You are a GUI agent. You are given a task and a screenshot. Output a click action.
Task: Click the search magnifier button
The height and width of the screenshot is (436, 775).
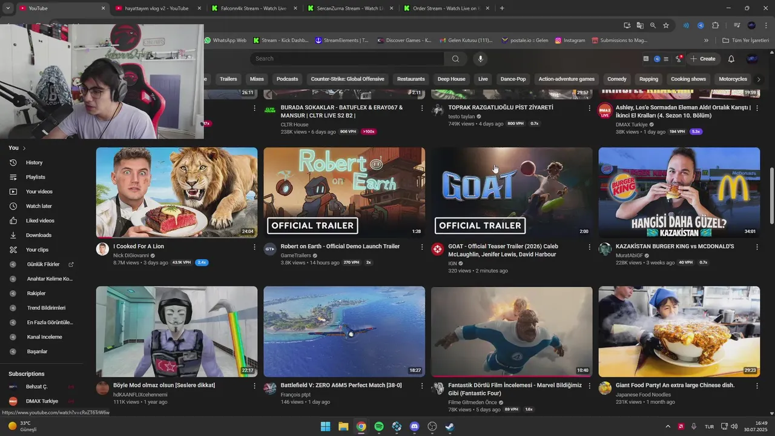point(455,59)
